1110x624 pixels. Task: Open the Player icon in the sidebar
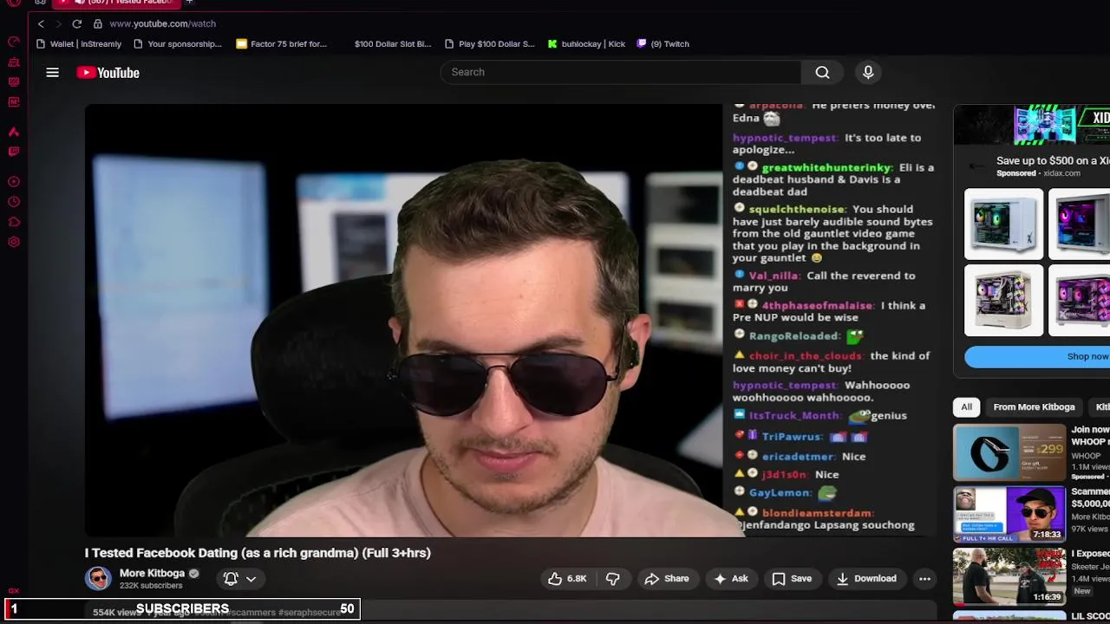tap(14, 182)
